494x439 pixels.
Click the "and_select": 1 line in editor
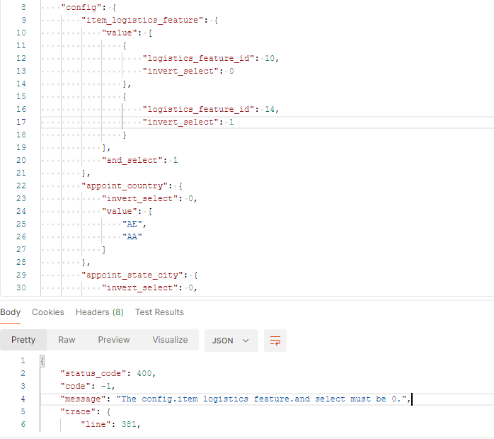coord(142,160)
